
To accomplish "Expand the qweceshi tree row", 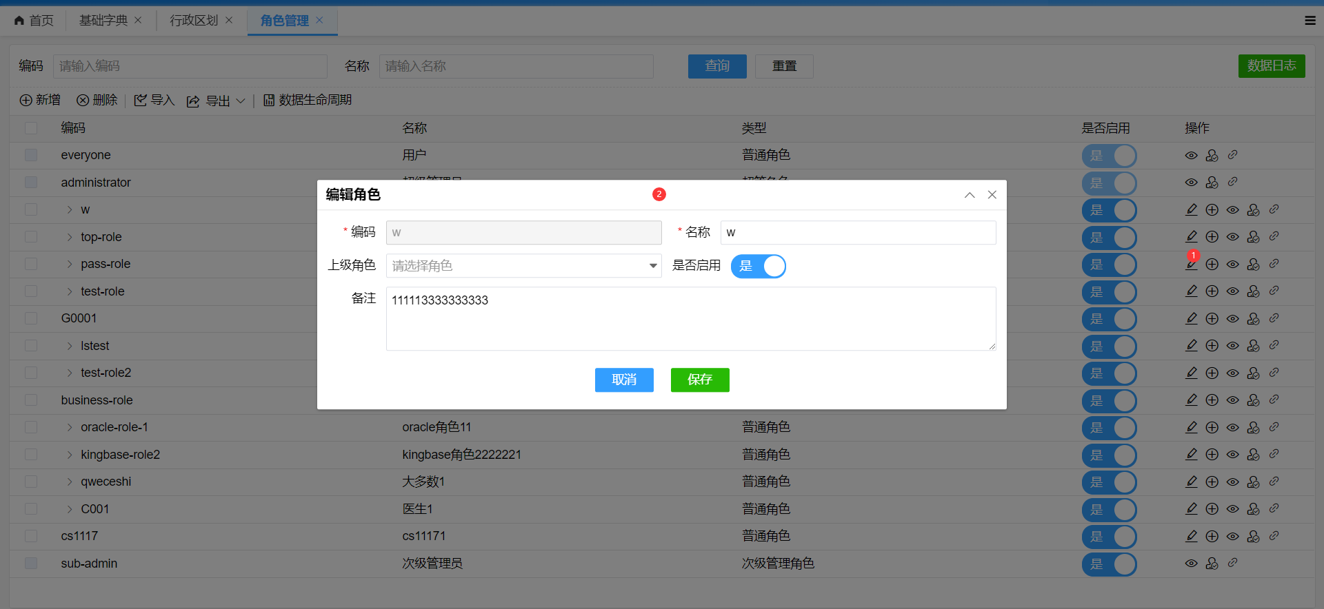I will point(70,482).
